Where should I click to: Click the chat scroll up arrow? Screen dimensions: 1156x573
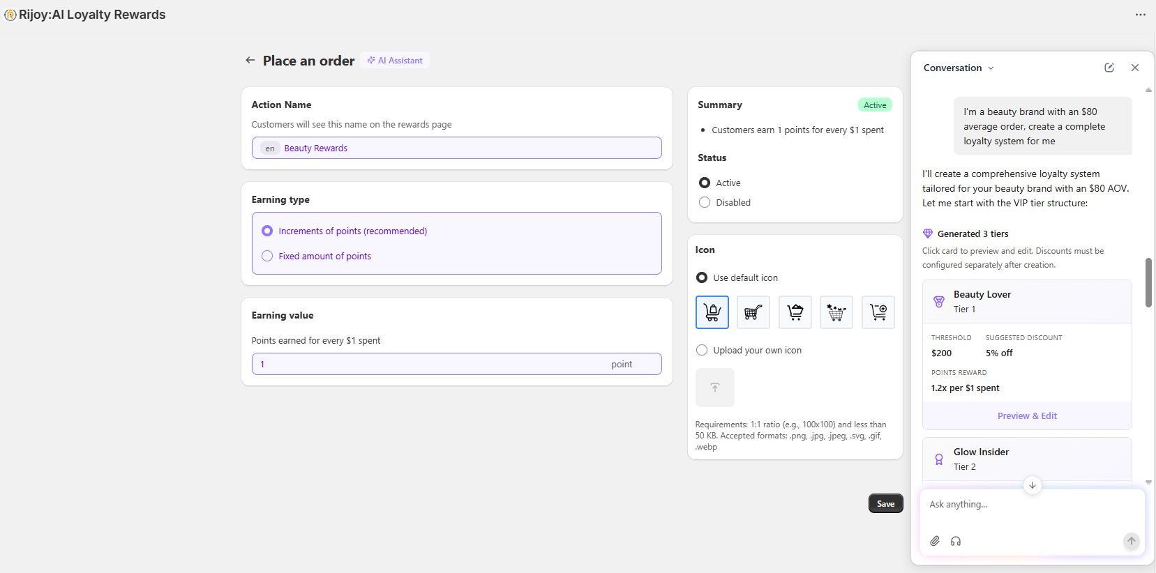(1148, 90)
